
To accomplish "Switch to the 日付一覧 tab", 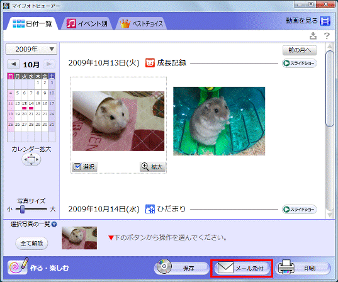I will pyautogui.click(x=32, y=23).
